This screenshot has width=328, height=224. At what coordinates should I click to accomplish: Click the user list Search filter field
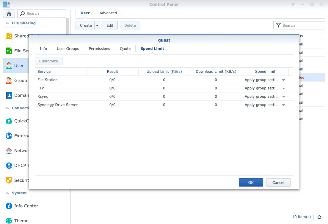pos(299,25)
